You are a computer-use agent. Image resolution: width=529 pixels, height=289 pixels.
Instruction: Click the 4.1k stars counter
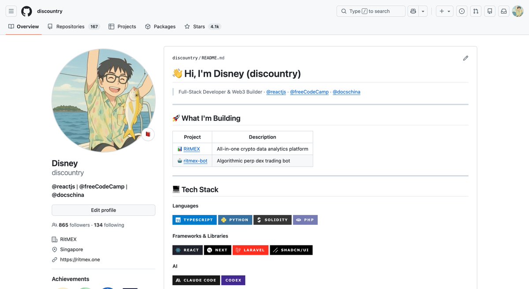[x=215, y=26]
